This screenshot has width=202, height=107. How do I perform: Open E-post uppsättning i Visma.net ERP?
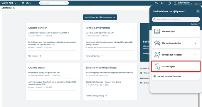point(100,33)
